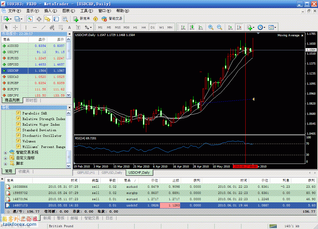This screenshot has width=318, height=229.
Task: Select the cursor arrow tool
Action: coord(6,27)
